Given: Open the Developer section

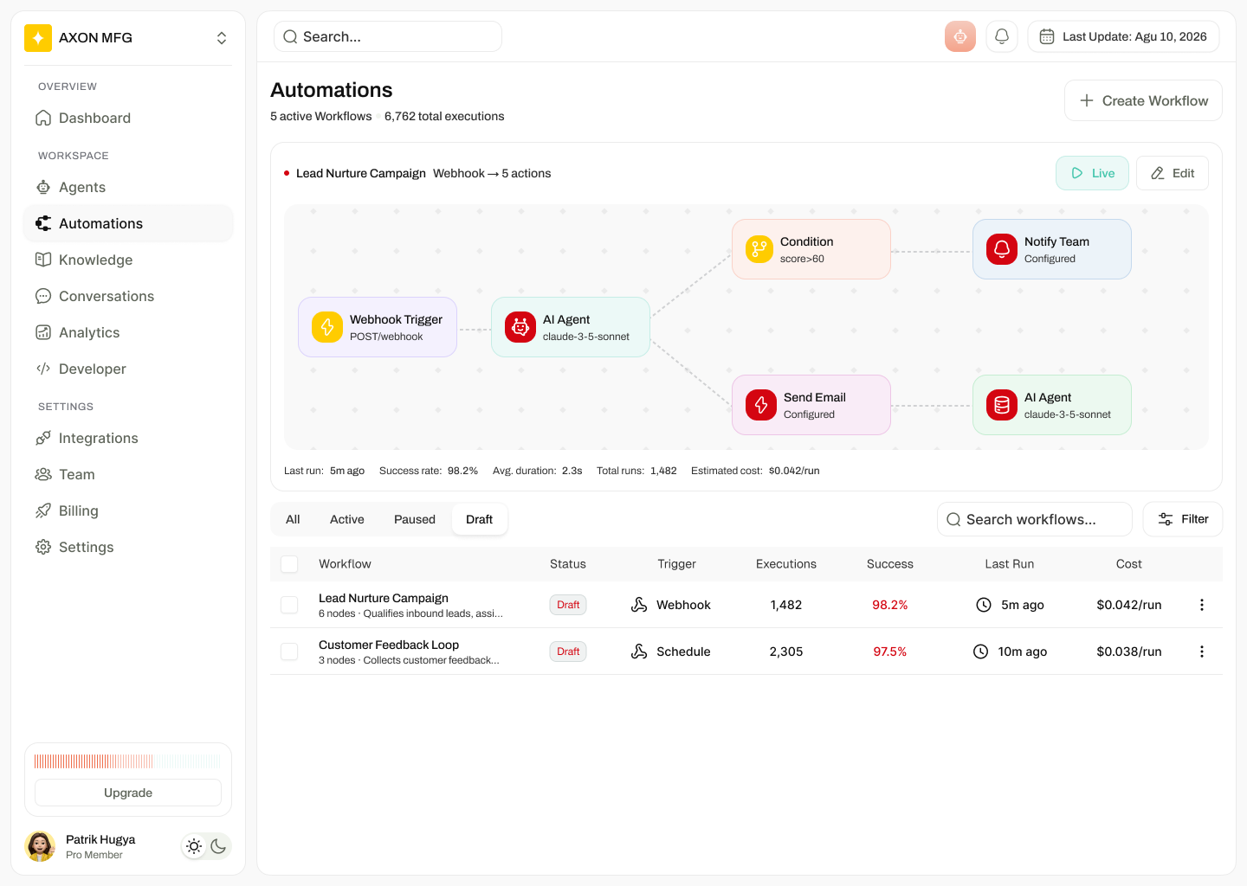Looking at the screenshot, I should pos(128,369).
